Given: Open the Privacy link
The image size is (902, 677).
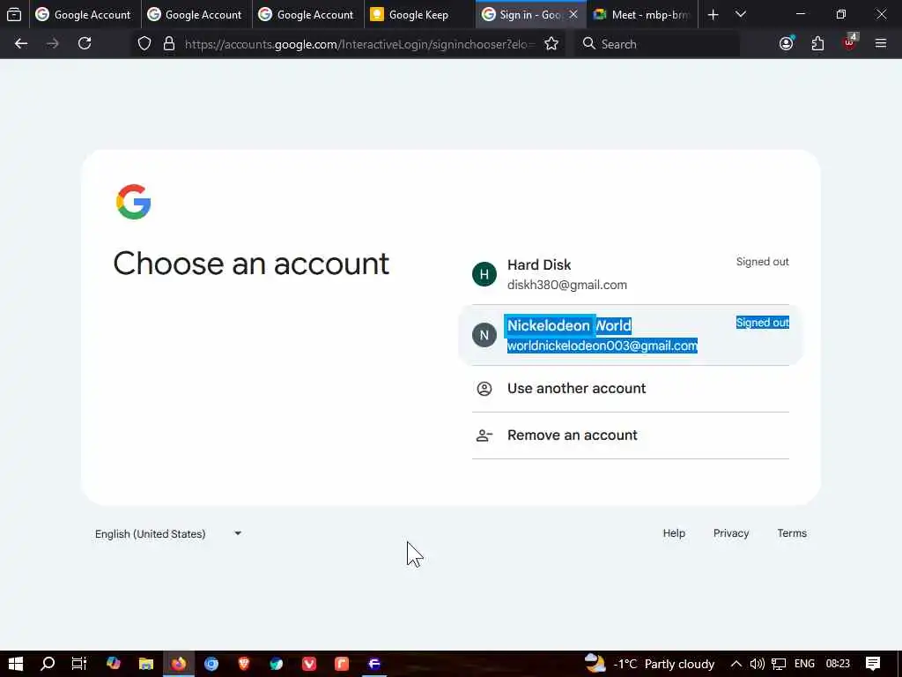Looking at the screenshot, I should (730, 533).
